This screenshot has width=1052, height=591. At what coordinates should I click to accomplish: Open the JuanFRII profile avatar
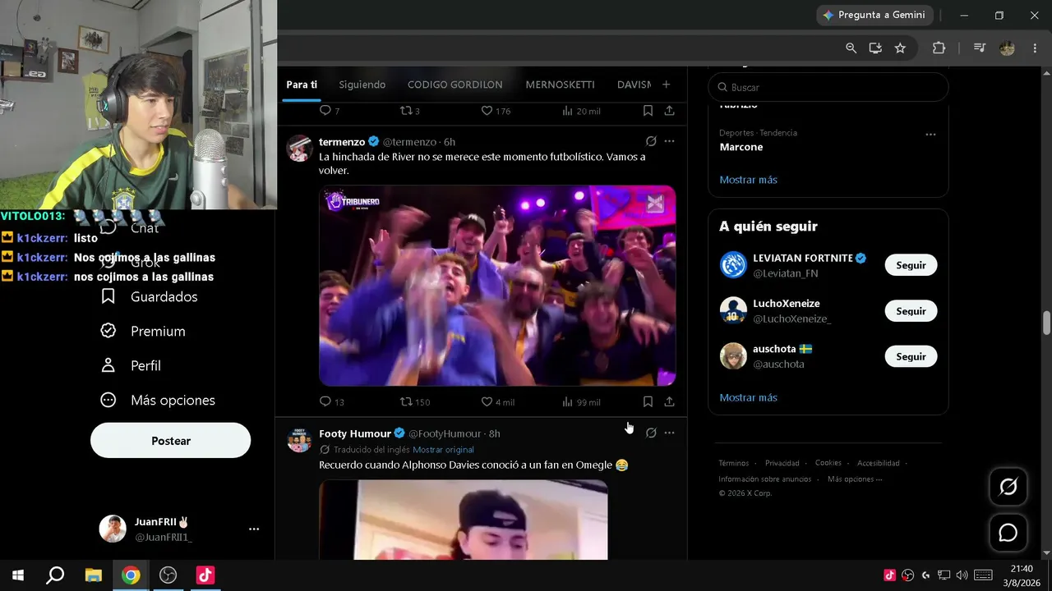coord(113,529)
